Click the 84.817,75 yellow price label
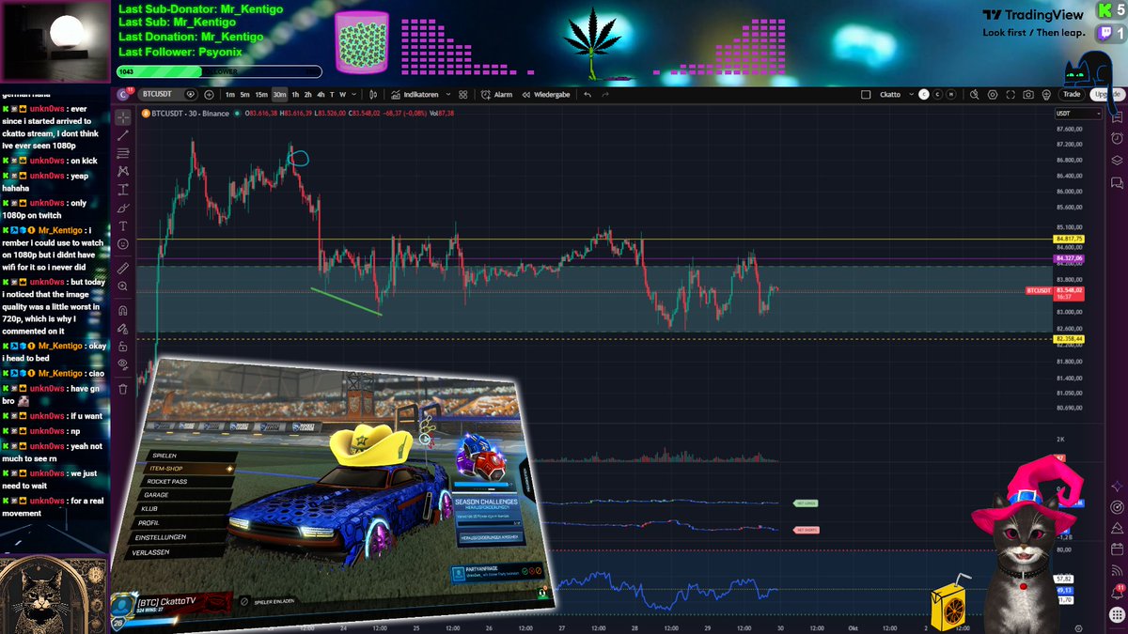The image size is (1128, 634). (x=1070, y=240)
